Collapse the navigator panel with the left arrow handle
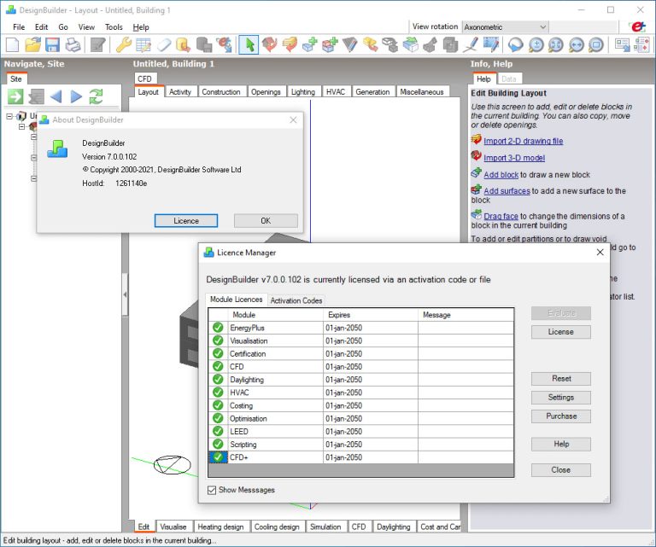The height and width of the screenshot is (547, 656). point(125,294)
